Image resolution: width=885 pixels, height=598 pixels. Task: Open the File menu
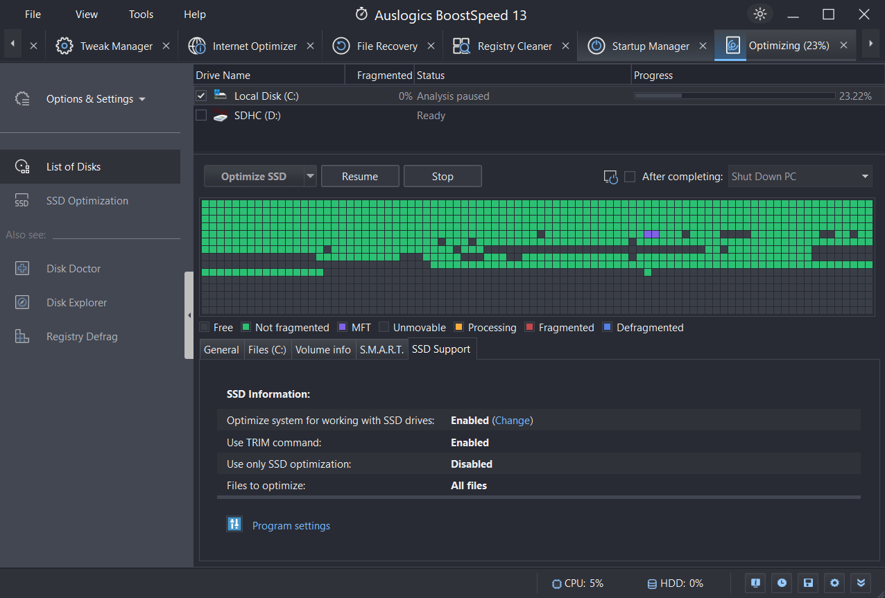point(33,15)
